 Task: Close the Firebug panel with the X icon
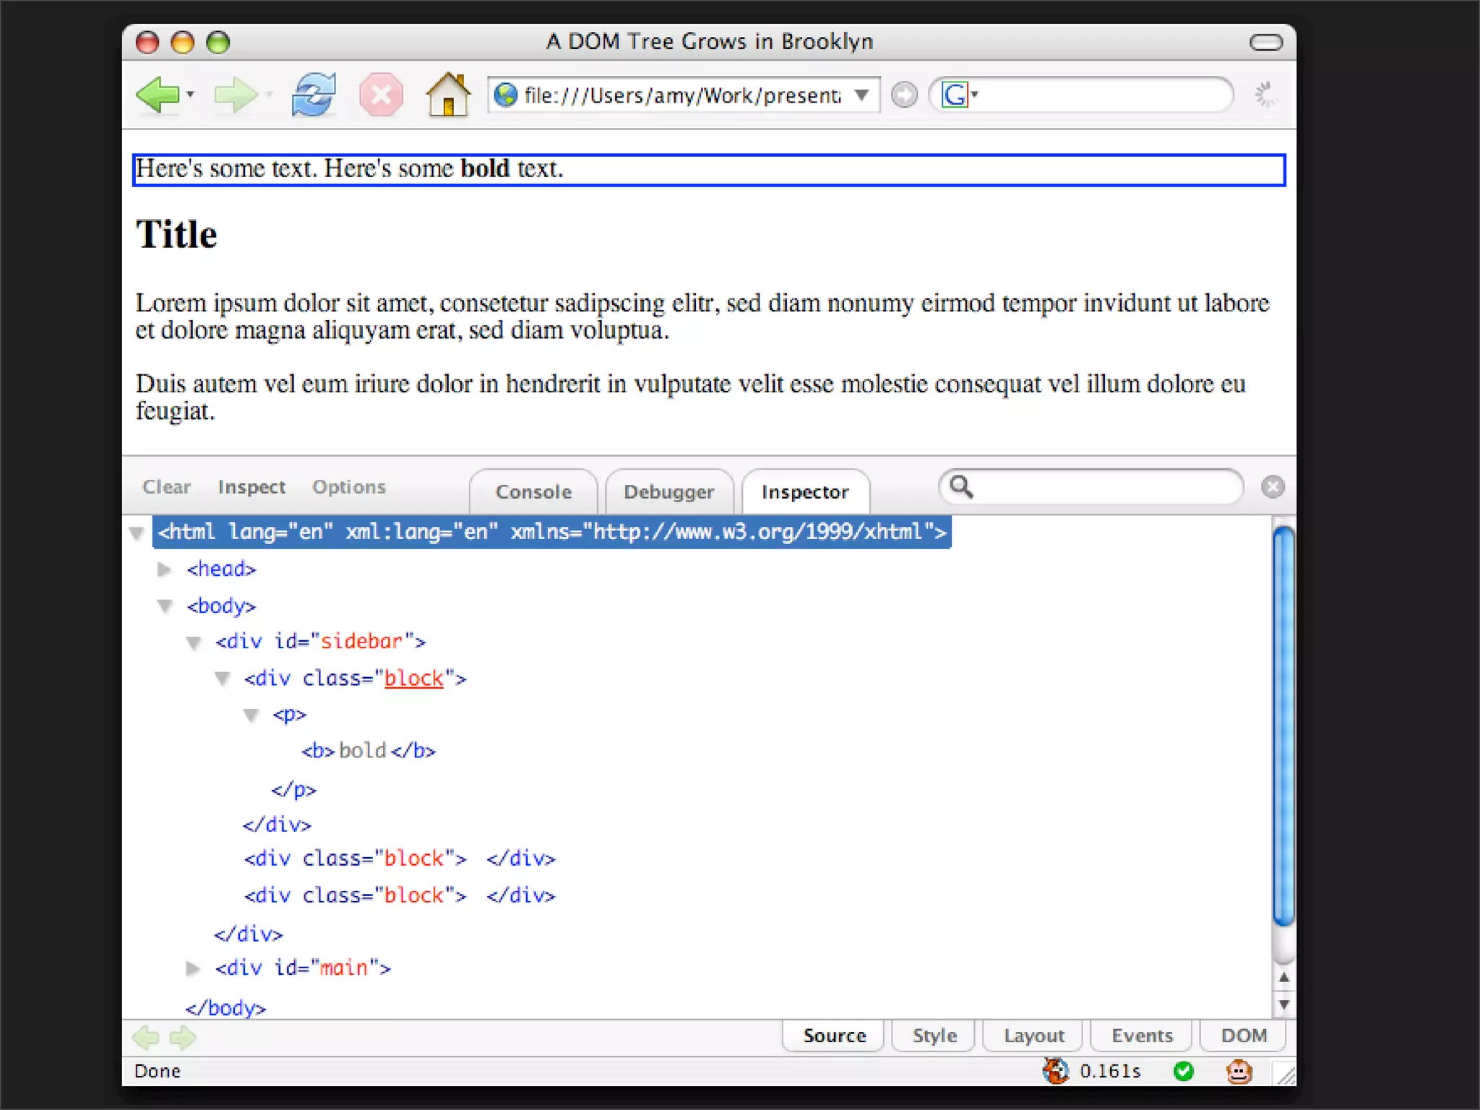[1273, 487]
